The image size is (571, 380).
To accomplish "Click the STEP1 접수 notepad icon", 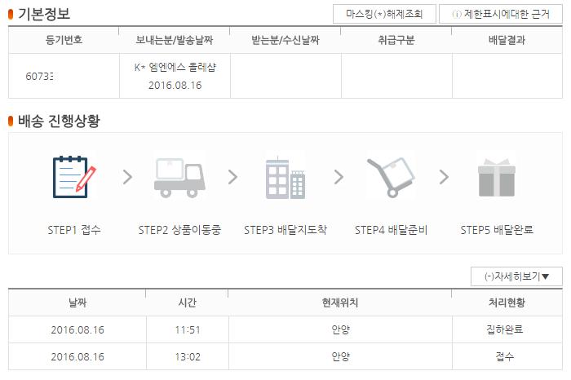I will click(x=73, y=176).
